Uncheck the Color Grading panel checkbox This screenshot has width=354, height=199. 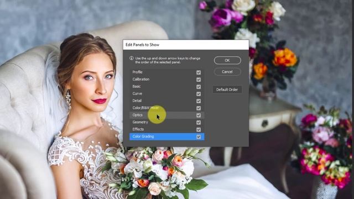click(199, 137)
